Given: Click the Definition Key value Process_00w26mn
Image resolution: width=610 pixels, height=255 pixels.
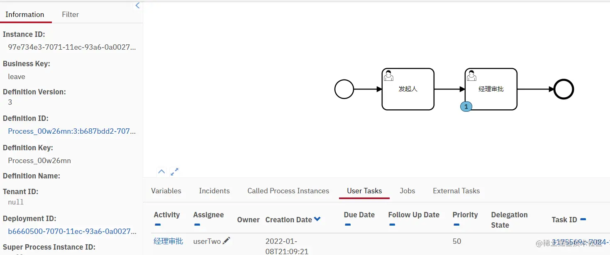Looking at the screenshot, I should [x=39, y=161].
